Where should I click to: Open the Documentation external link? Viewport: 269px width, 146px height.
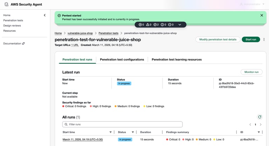(14, 43)
